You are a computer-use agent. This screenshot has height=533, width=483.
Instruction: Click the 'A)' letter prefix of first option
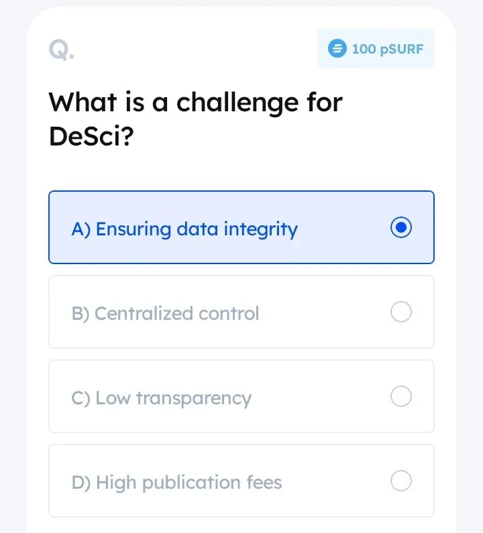[80, 229]
